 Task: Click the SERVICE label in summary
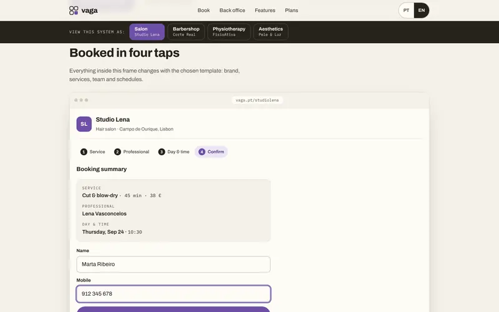[92, 188]
